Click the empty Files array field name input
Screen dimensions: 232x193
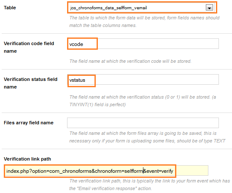143,123
